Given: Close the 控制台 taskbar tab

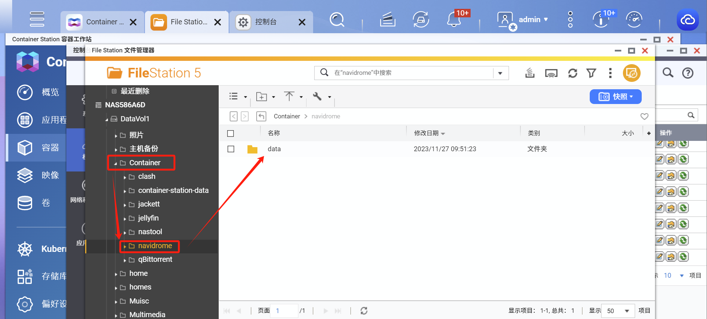Looking at the screenshot, I should pos(302,22).
